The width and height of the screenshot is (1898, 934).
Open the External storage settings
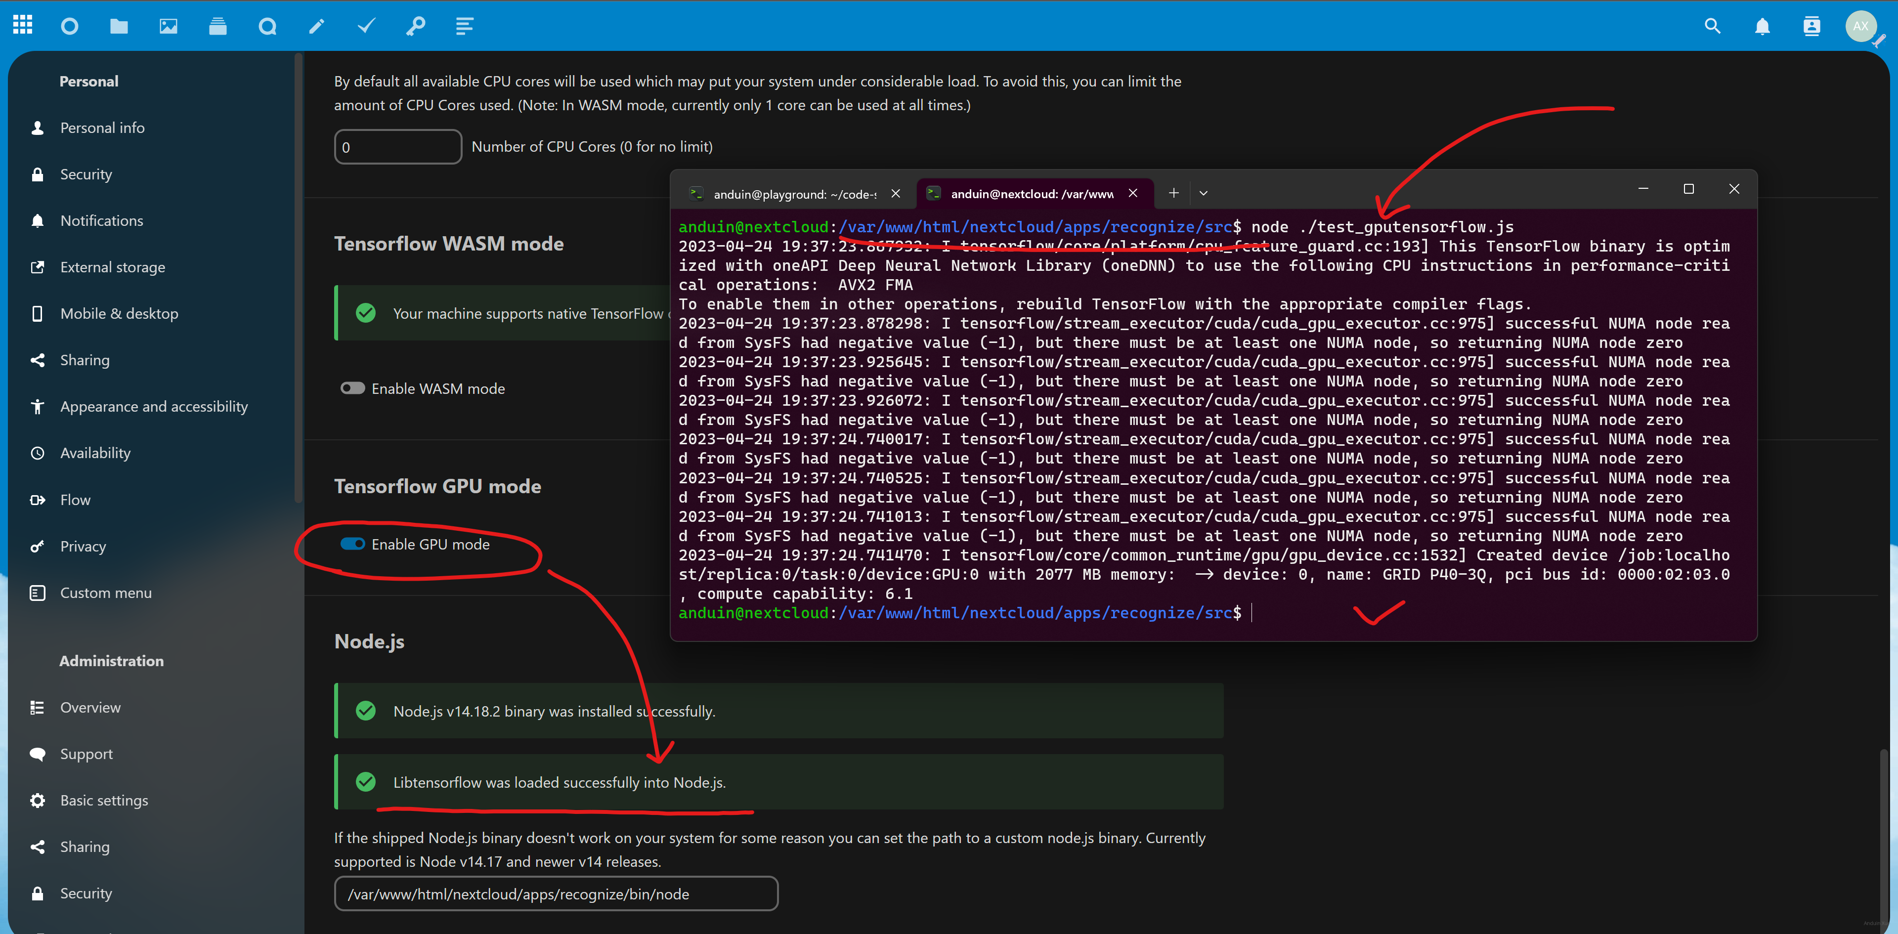click(x=112, y=267)
